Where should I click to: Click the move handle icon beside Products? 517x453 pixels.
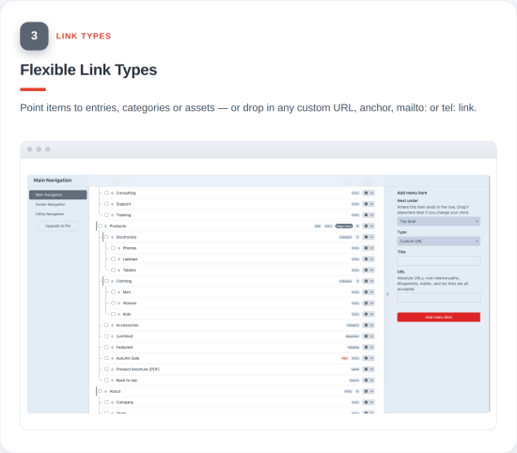click(106, 226)
